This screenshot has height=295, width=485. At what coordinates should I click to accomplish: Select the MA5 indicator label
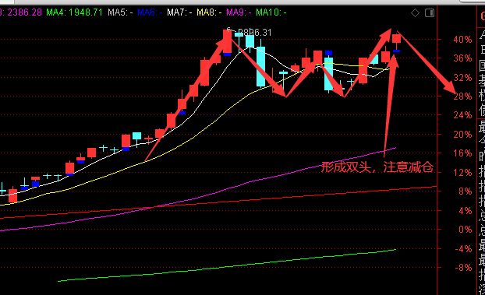[x=120, y=12]
